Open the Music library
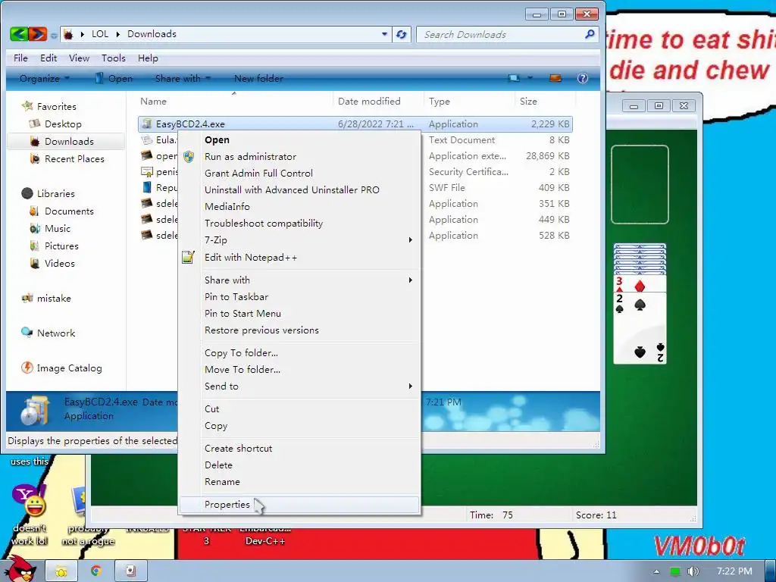The image size is (776, 582). [x=58, y=229]
